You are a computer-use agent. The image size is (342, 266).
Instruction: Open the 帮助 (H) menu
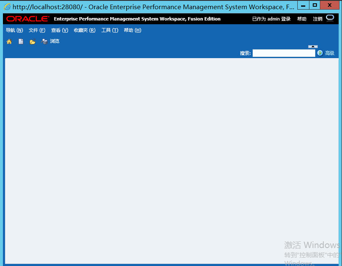tap(133, 30)
